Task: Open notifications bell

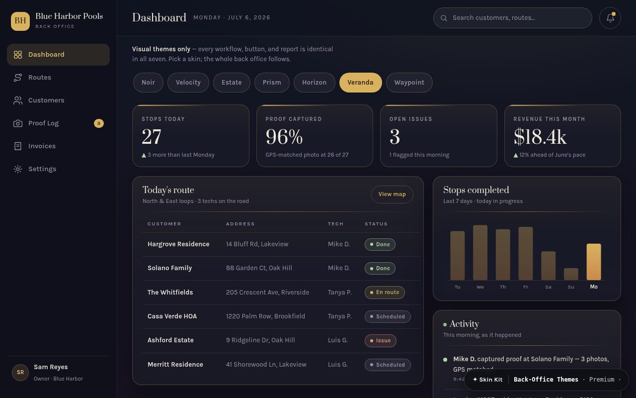Action: 610,18
